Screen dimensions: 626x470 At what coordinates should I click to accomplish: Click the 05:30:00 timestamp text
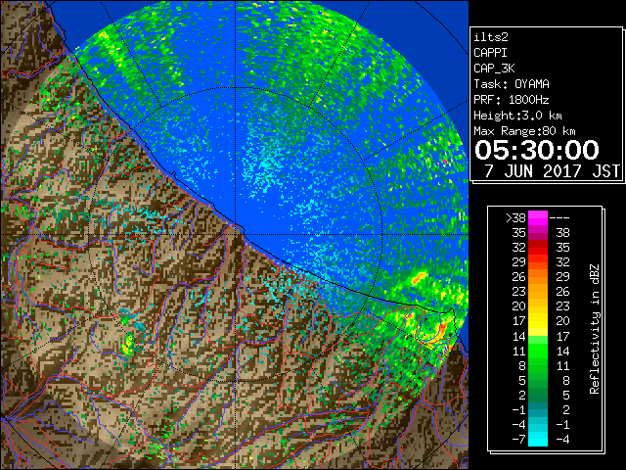point(537,150)
